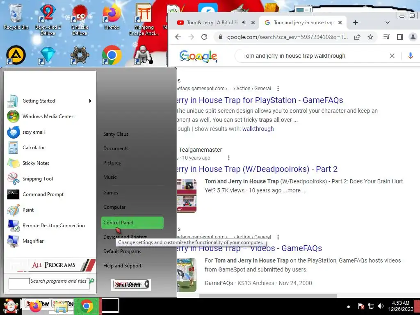This screenshot has width=420, height=315.
Task: Open the Firefox desktop shortcut
Action: 112,16
